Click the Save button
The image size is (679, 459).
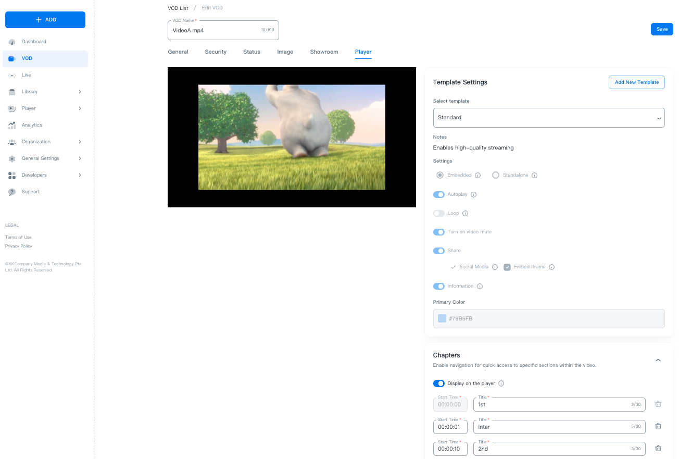pyautogui.click(x=661, y=29)
